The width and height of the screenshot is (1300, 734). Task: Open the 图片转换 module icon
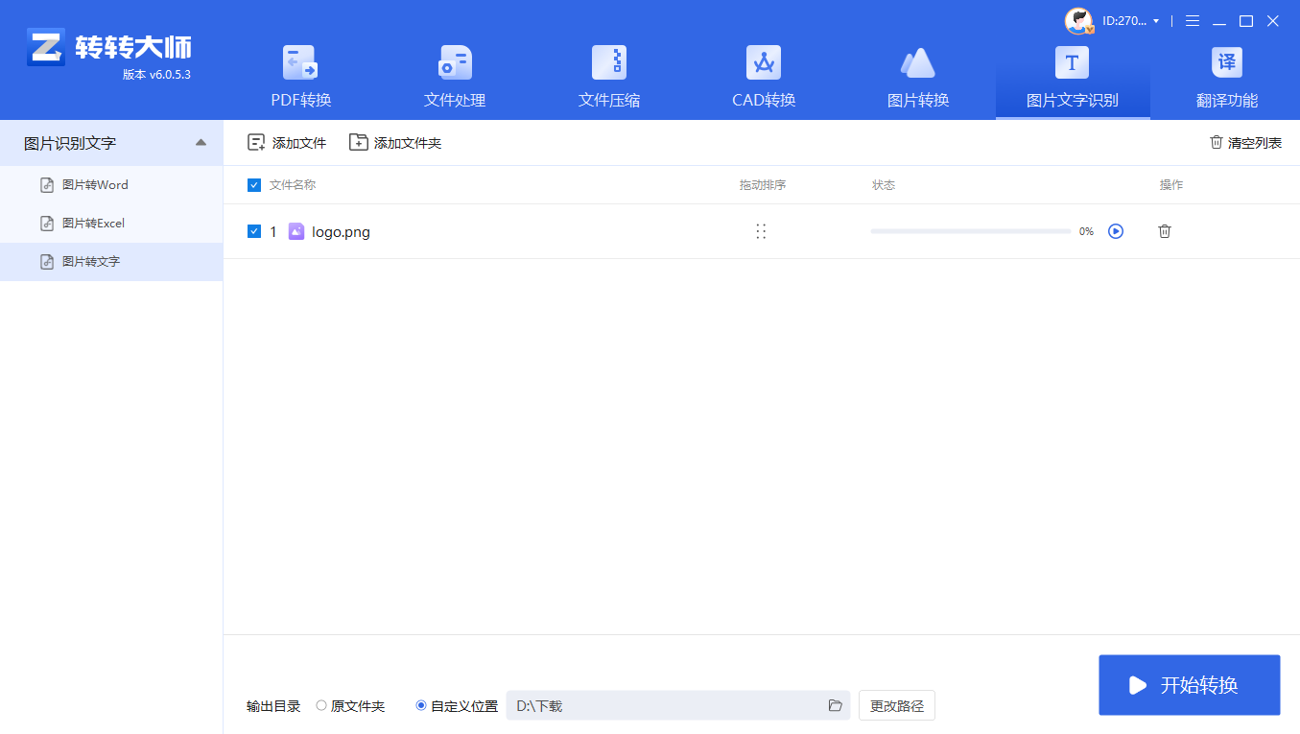point(918,63)
